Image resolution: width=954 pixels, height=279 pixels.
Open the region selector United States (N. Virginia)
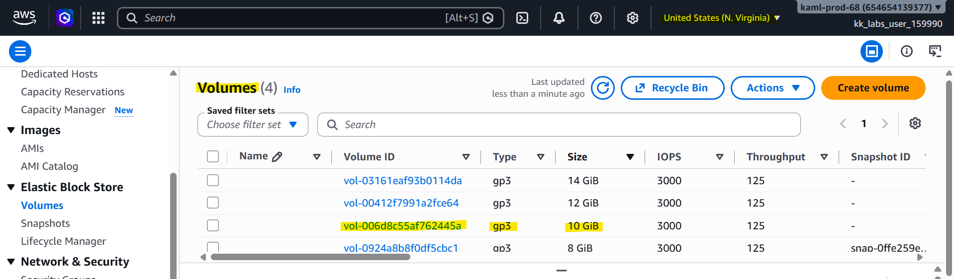(721, 18)
